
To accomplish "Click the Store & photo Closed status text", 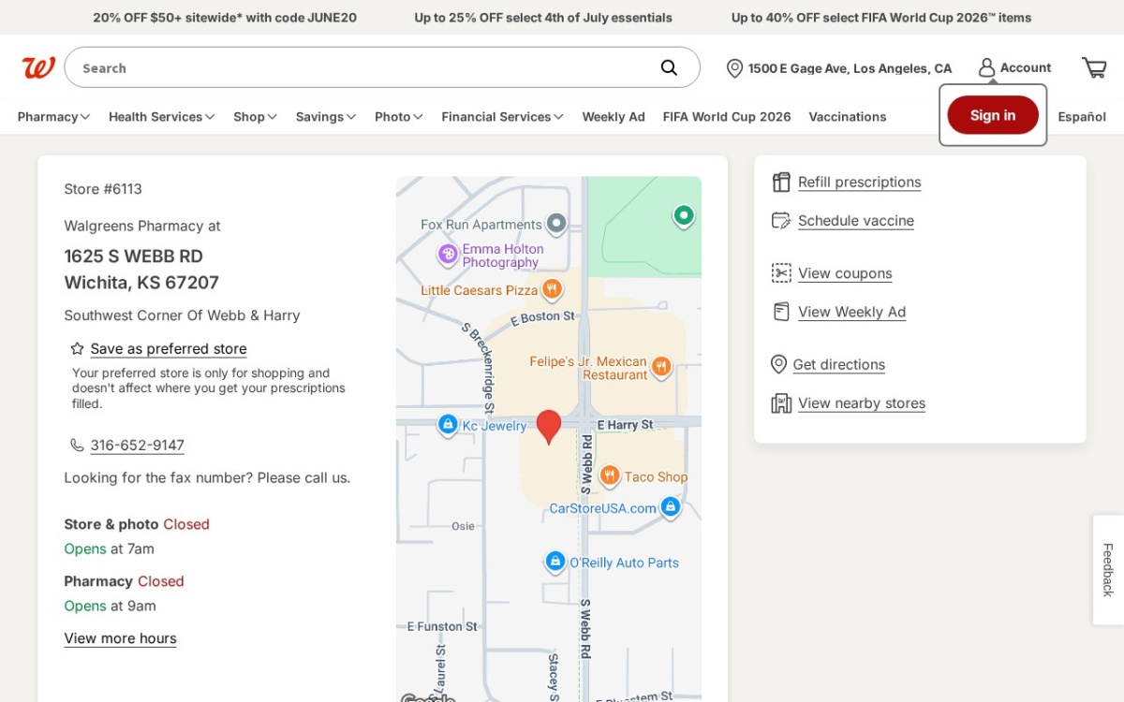I will (137, 524).
